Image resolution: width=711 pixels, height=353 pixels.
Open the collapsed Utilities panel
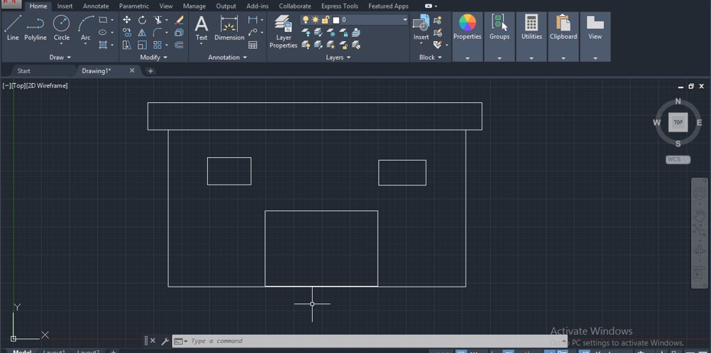click(531, 37)
